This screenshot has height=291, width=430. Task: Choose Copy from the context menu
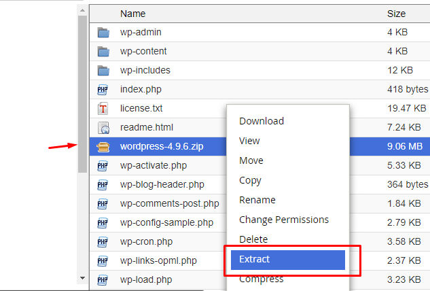(250, 181)
